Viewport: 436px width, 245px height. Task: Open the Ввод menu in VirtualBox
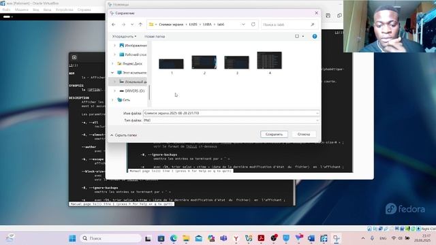[x=47, y=10]
